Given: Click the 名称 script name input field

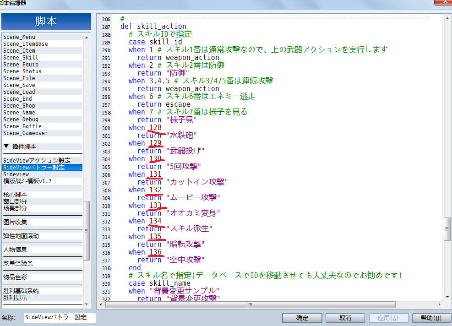Looking at the screenshot, I should pyautogui.click(x=60, y=318).
